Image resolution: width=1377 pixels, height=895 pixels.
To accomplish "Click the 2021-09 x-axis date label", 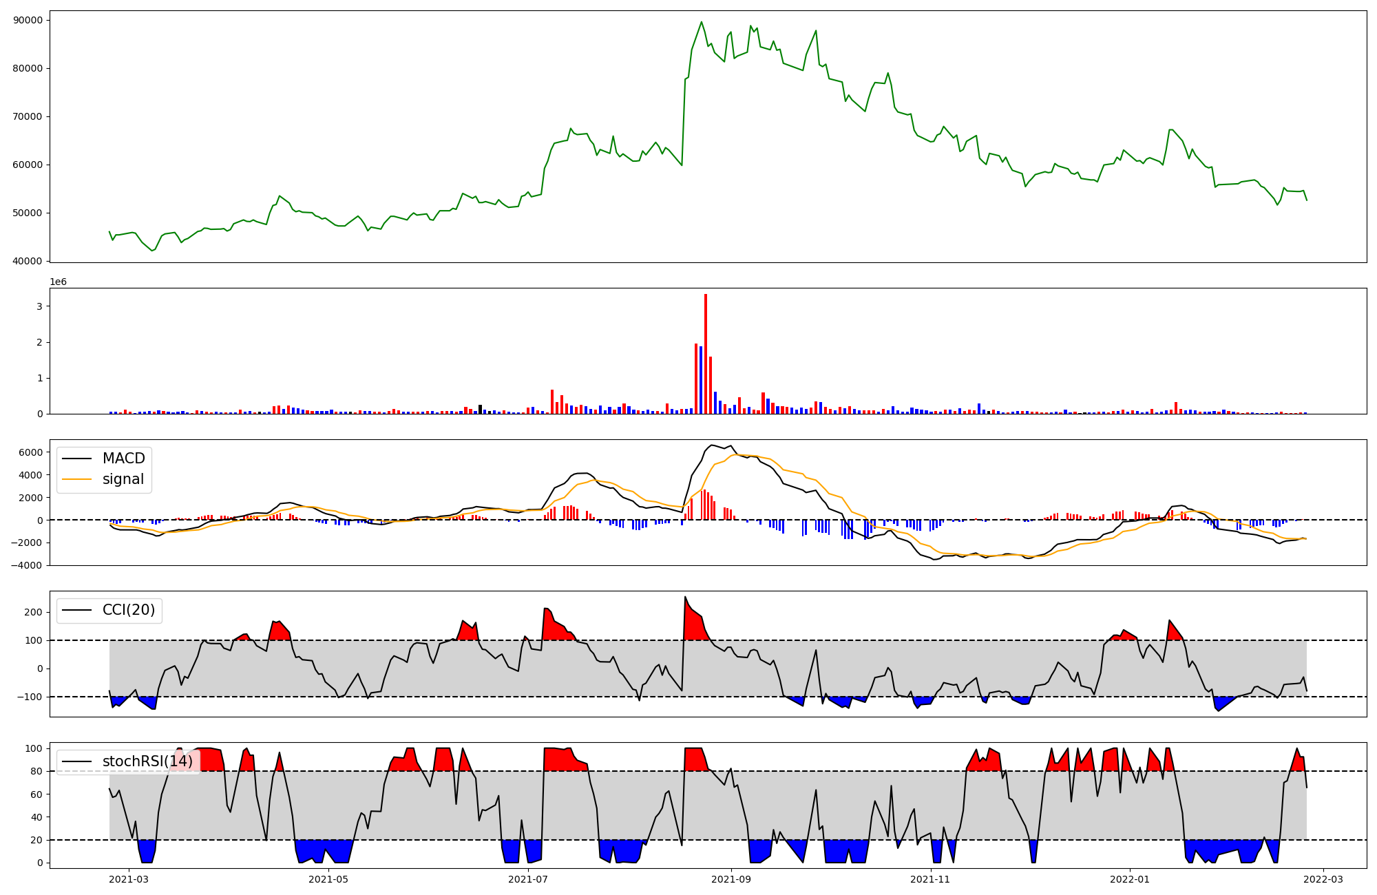I will [x=731, y=878].
